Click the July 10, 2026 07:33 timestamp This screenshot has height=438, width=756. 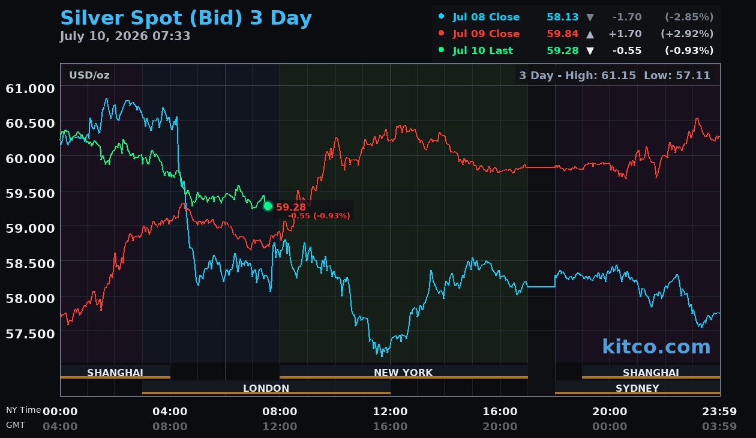point(125,36)
